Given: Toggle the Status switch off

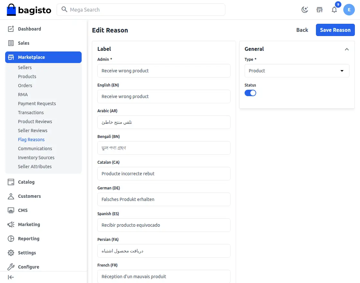Looking at the screenshot, I should tap(250, 93).
